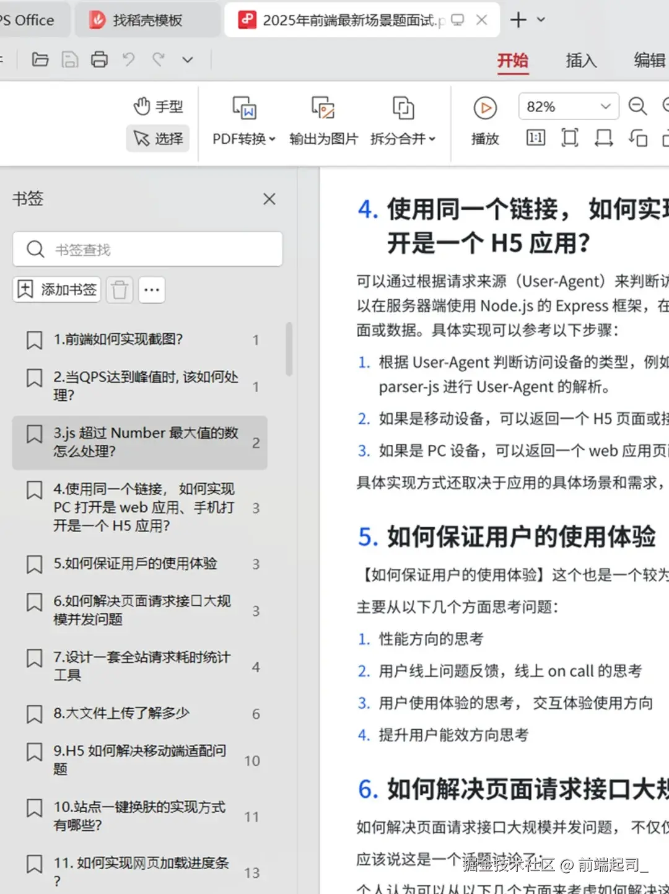
Task: Click the Undo arrow icon
Action: 129,60
